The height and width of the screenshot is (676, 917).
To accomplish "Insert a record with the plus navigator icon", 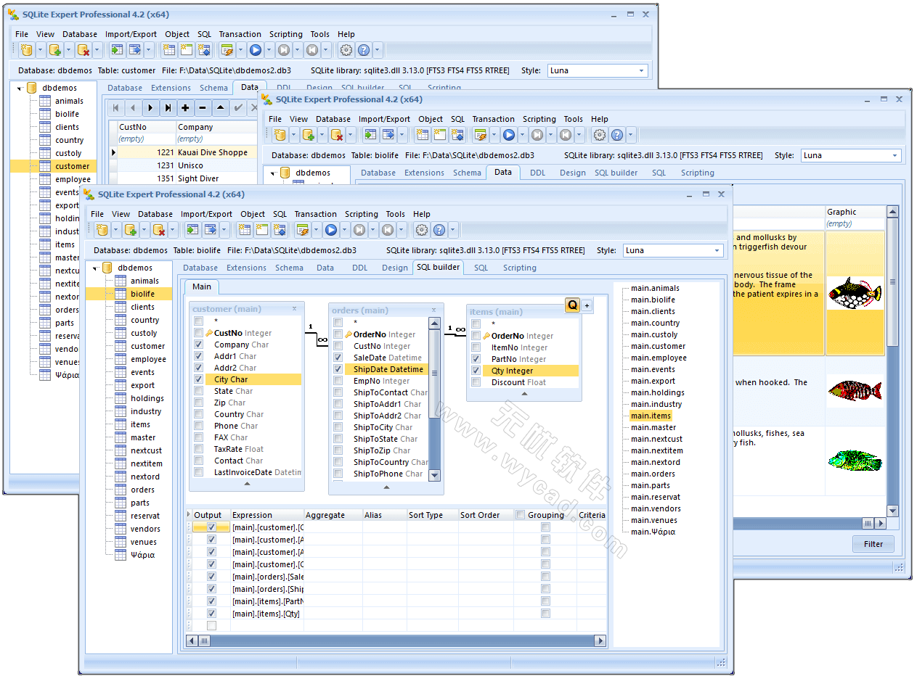I will 186,108.
